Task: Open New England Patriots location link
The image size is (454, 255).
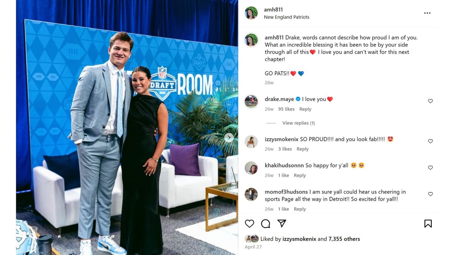Action: pos(286,17)
